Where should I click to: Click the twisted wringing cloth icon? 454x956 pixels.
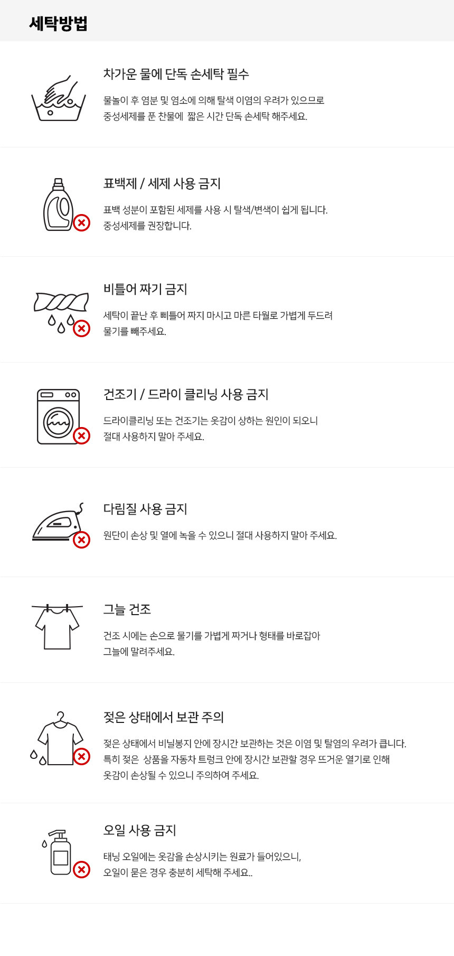click(61, 309)
